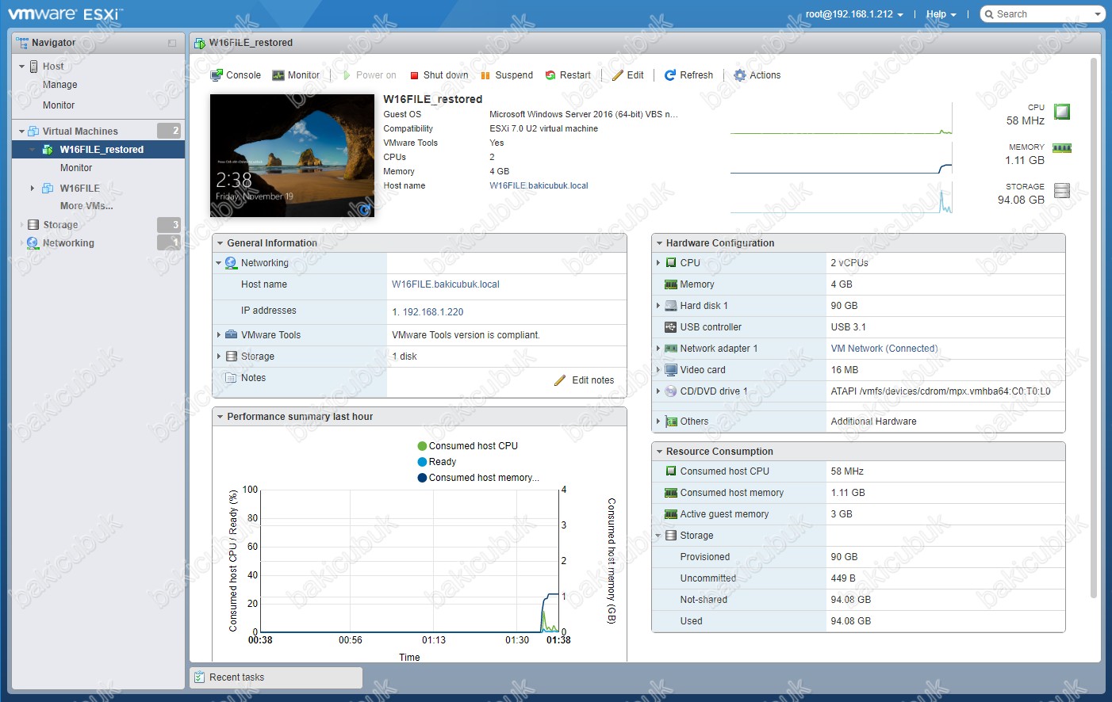
Task: Select Networking in Navigator
Action: [68, 243]
